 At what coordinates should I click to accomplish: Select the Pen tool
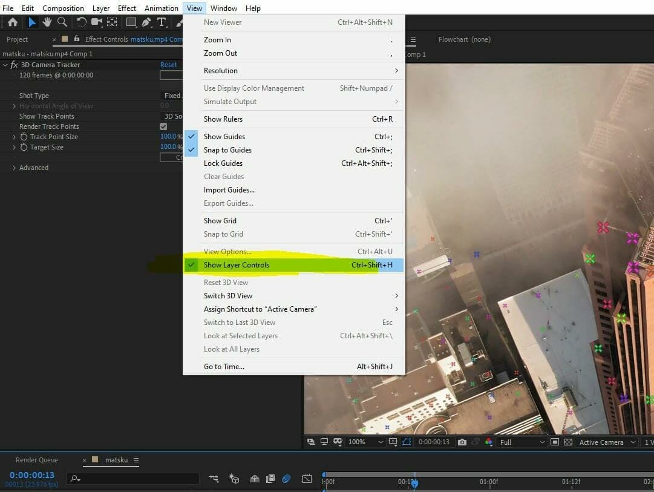146,22
